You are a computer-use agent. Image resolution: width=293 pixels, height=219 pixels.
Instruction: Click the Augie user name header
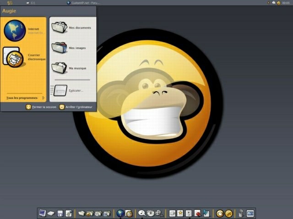tap(9, 11)
